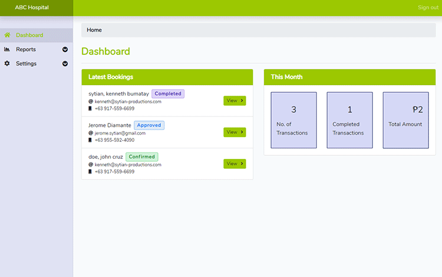The width and height of the screenshot is (442, 277).
Task: Click the Dashboard home icon in sidebar
Action: click(x=7, y=35)
